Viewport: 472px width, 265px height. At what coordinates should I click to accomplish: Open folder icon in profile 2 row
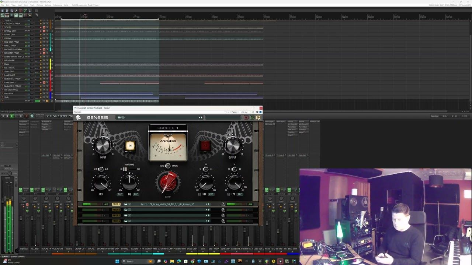click(x=126, y=210)
